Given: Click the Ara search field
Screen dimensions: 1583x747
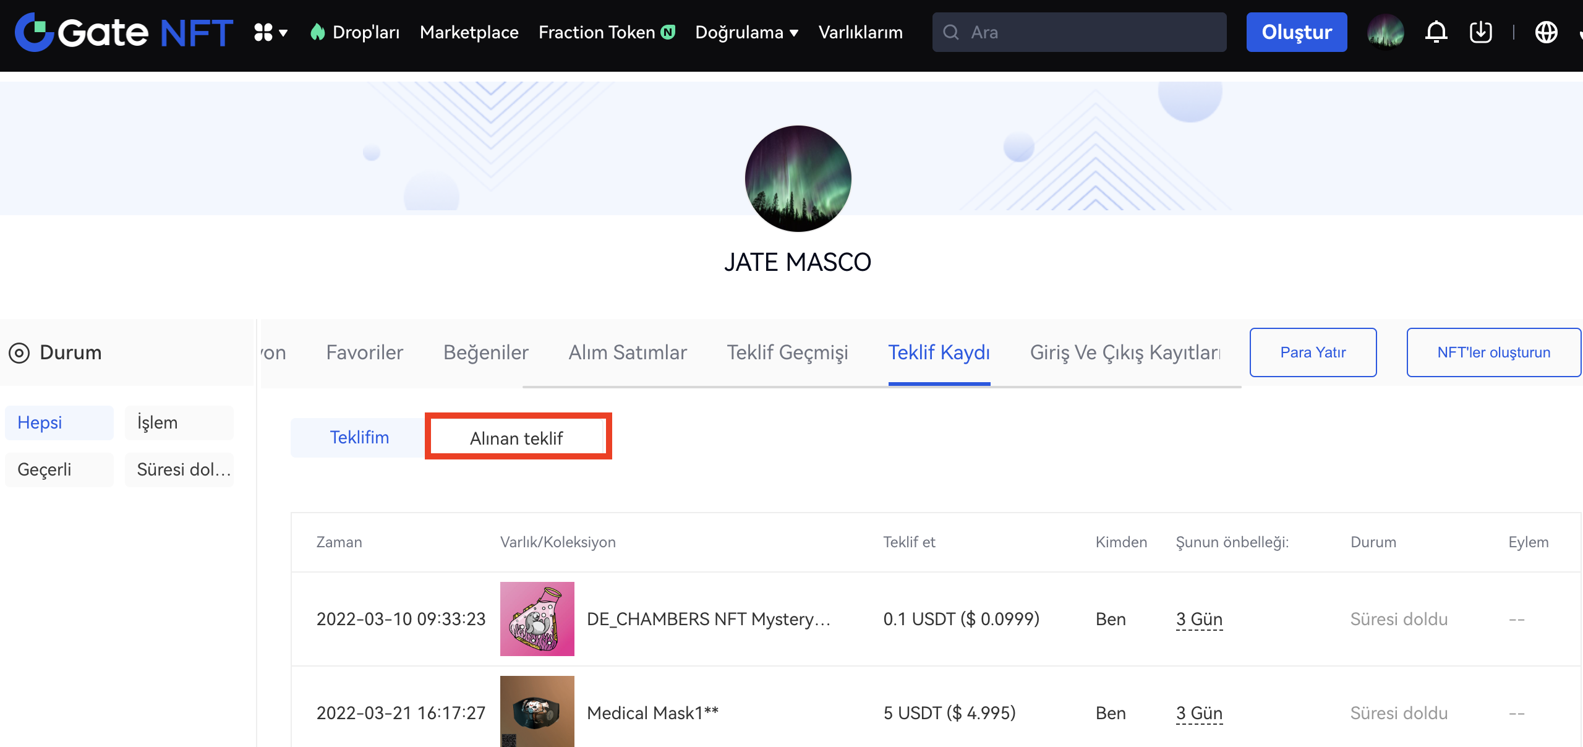Looking at the screenshot, I should pos(1088,32).
